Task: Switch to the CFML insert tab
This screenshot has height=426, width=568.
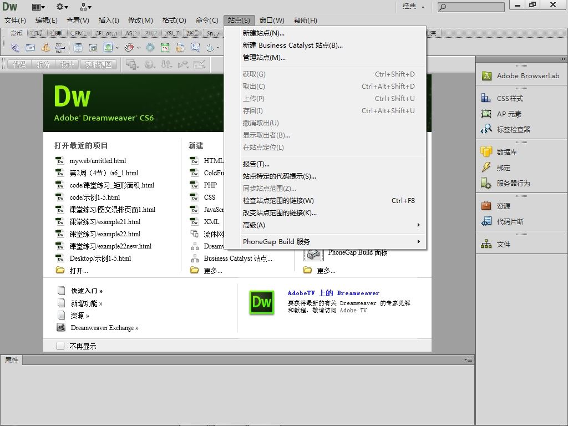Action: coord(79,33)
